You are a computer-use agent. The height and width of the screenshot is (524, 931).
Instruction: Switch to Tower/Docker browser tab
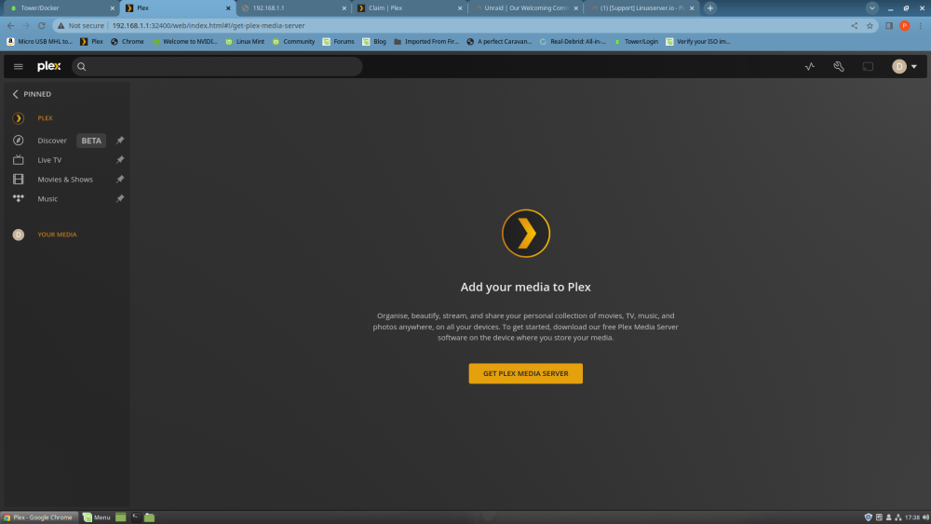coord(61,8)
